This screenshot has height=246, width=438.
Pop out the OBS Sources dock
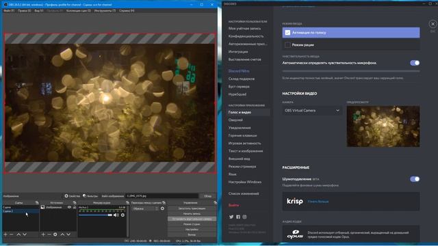(x=75, y=202)
